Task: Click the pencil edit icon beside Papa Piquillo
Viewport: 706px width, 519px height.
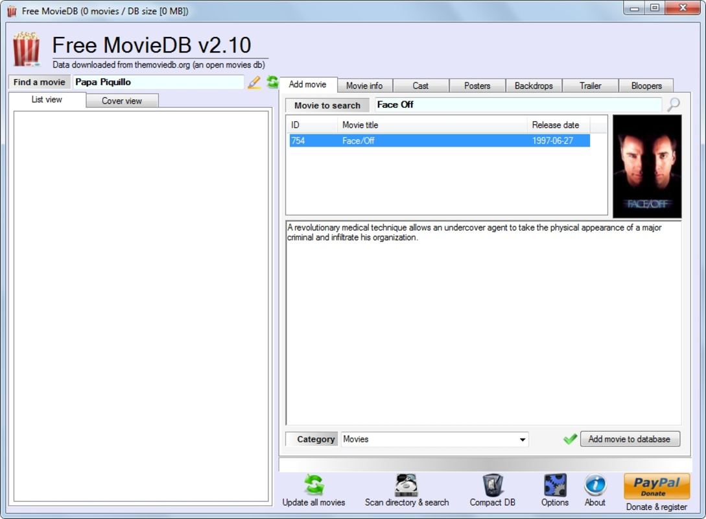Action: (x=253, y=82)
